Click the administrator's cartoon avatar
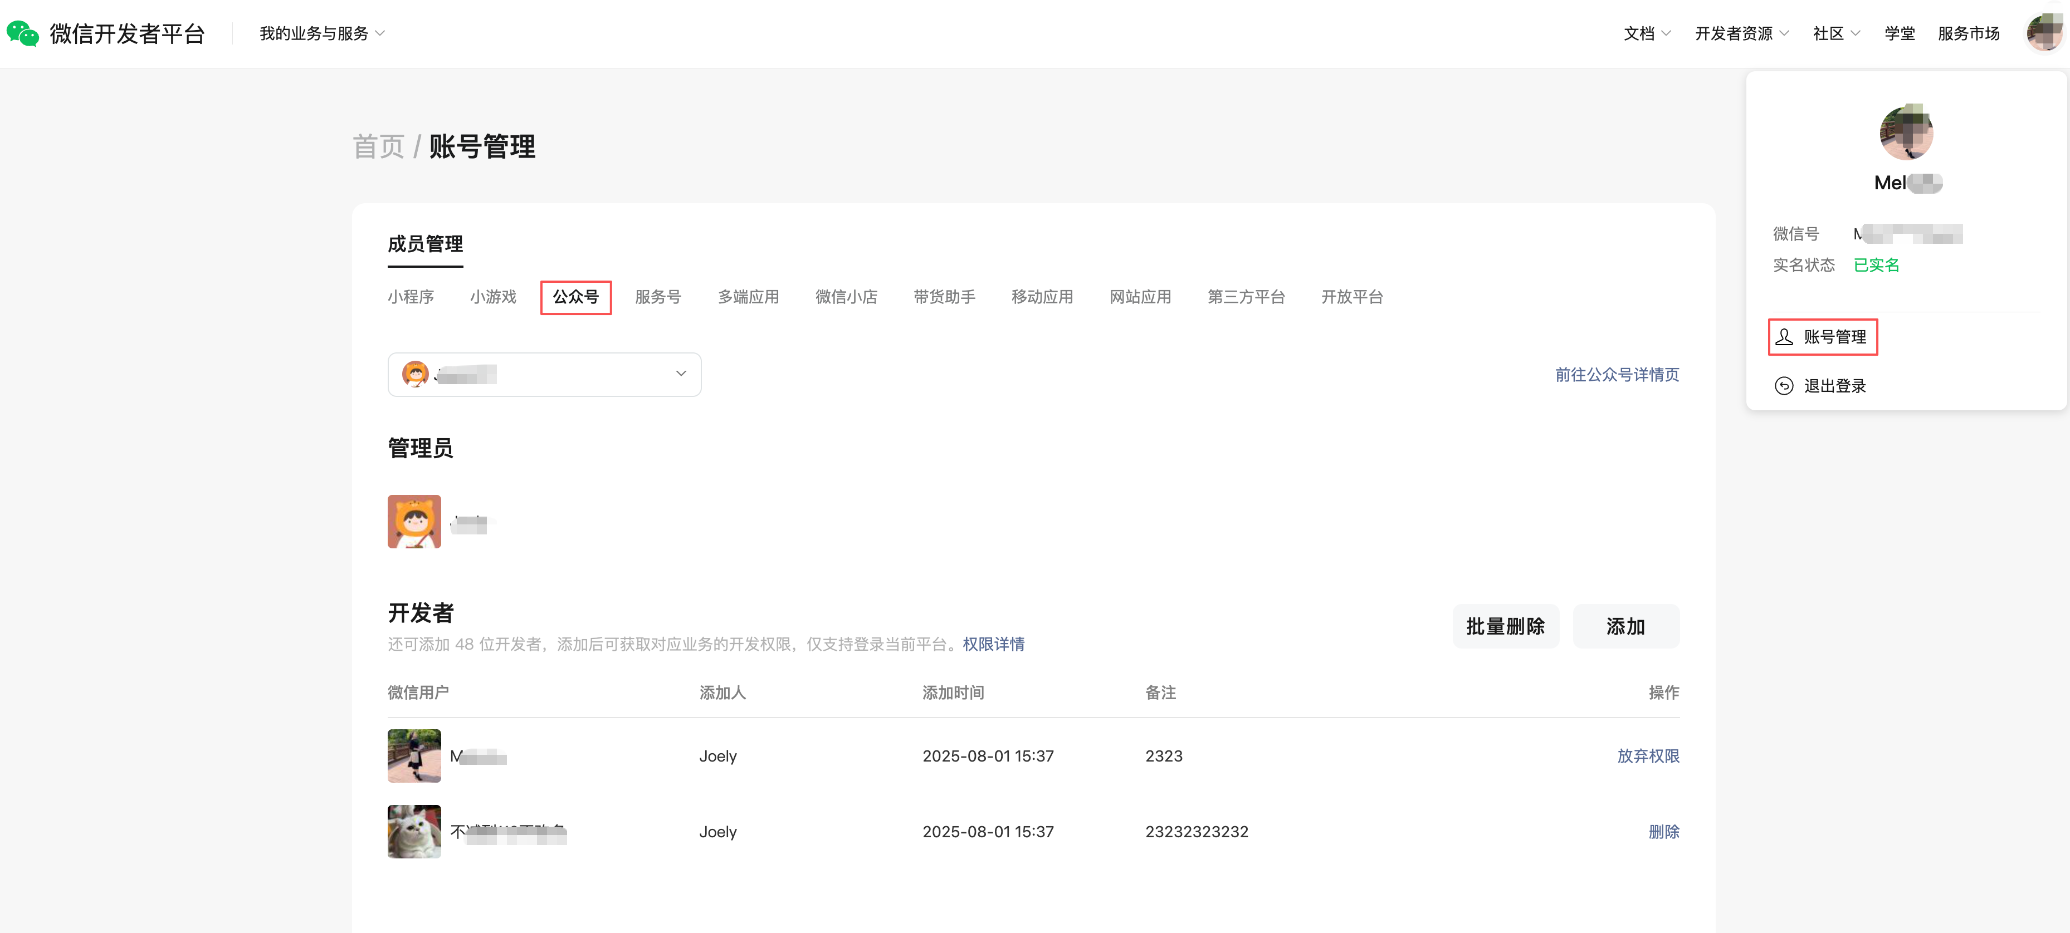This screenshot has width=2070, height=933. coord(414,522)
